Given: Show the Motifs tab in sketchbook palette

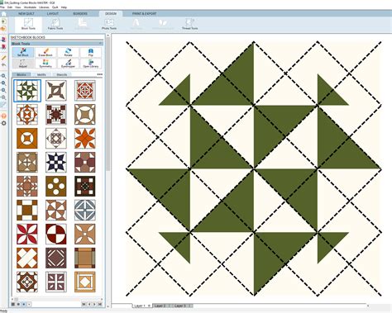Looking at the screenshot, I should click(x=41, y=74).
